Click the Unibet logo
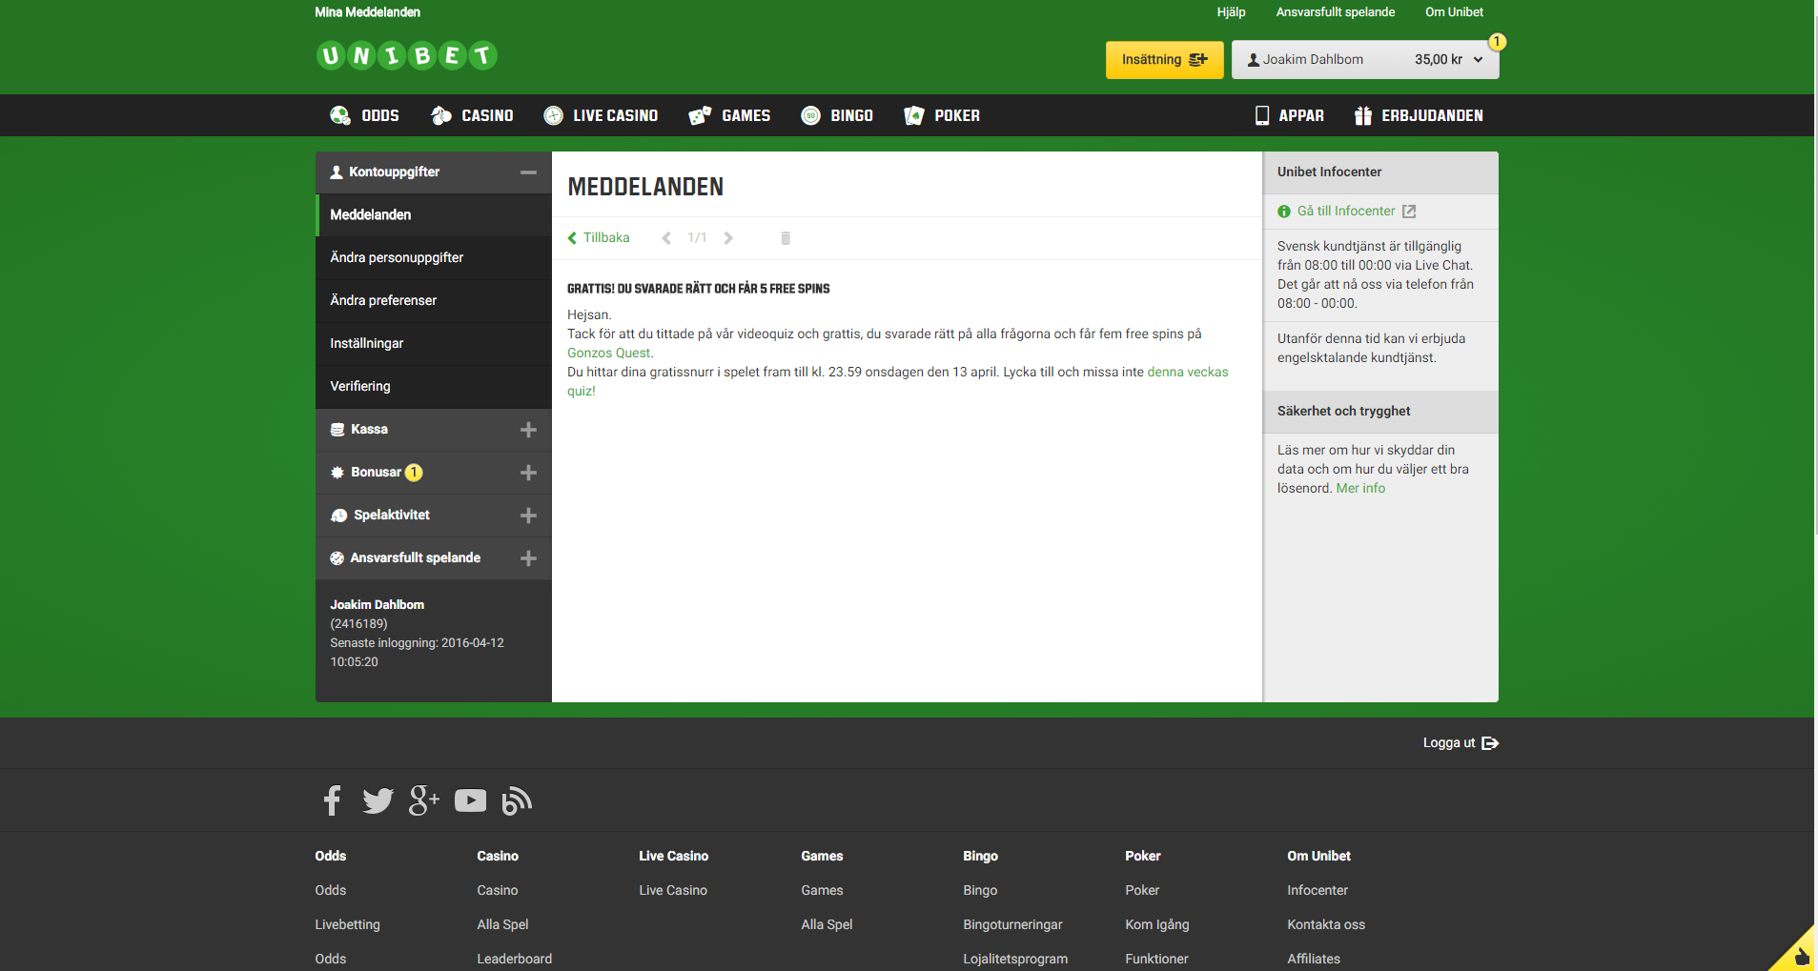 (x=406, y=56)
